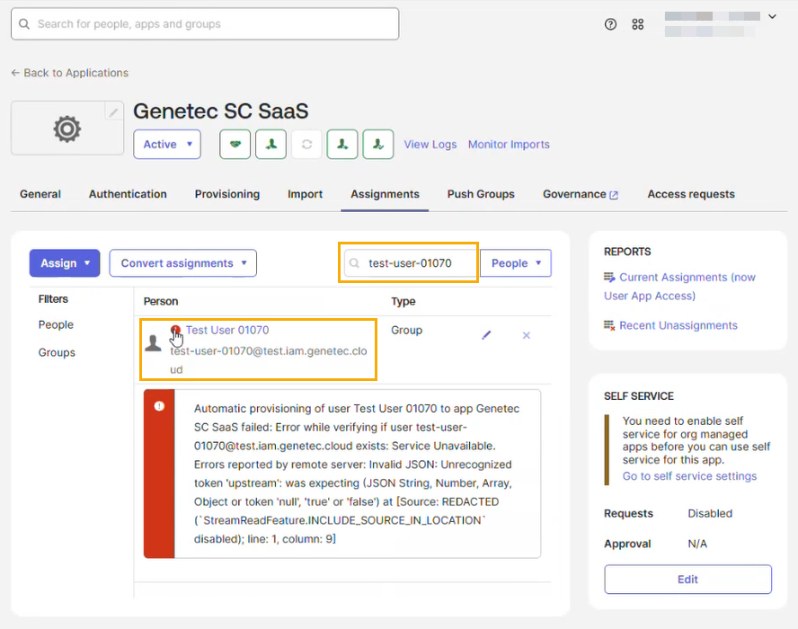Go Back to Applications
The image size is (798, 629).
(x=70, y=73)
